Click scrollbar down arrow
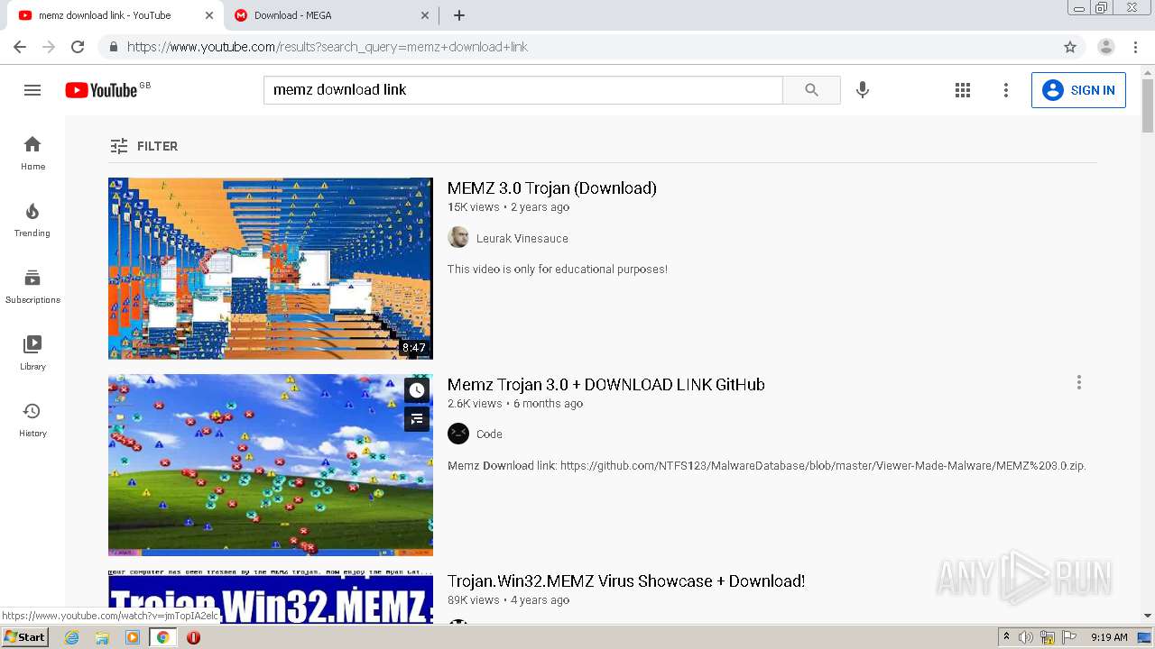This screenshot has height=649, width=1155. 1147,616
